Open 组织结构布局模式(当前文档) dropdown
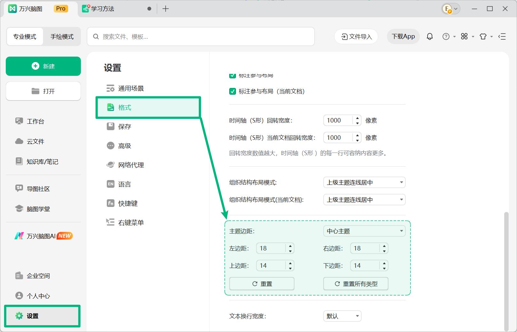The height and width of the screenshot is (332, 517). click(x=364, y=200)
